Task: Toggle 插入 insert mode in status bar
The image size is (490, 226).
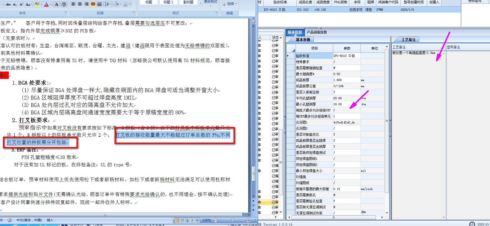Action: [x=50, y=220]
